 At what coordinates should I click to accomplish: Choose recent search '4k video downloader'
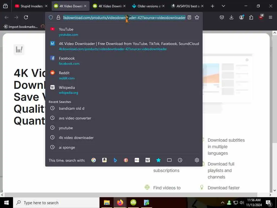coord(124,137)
